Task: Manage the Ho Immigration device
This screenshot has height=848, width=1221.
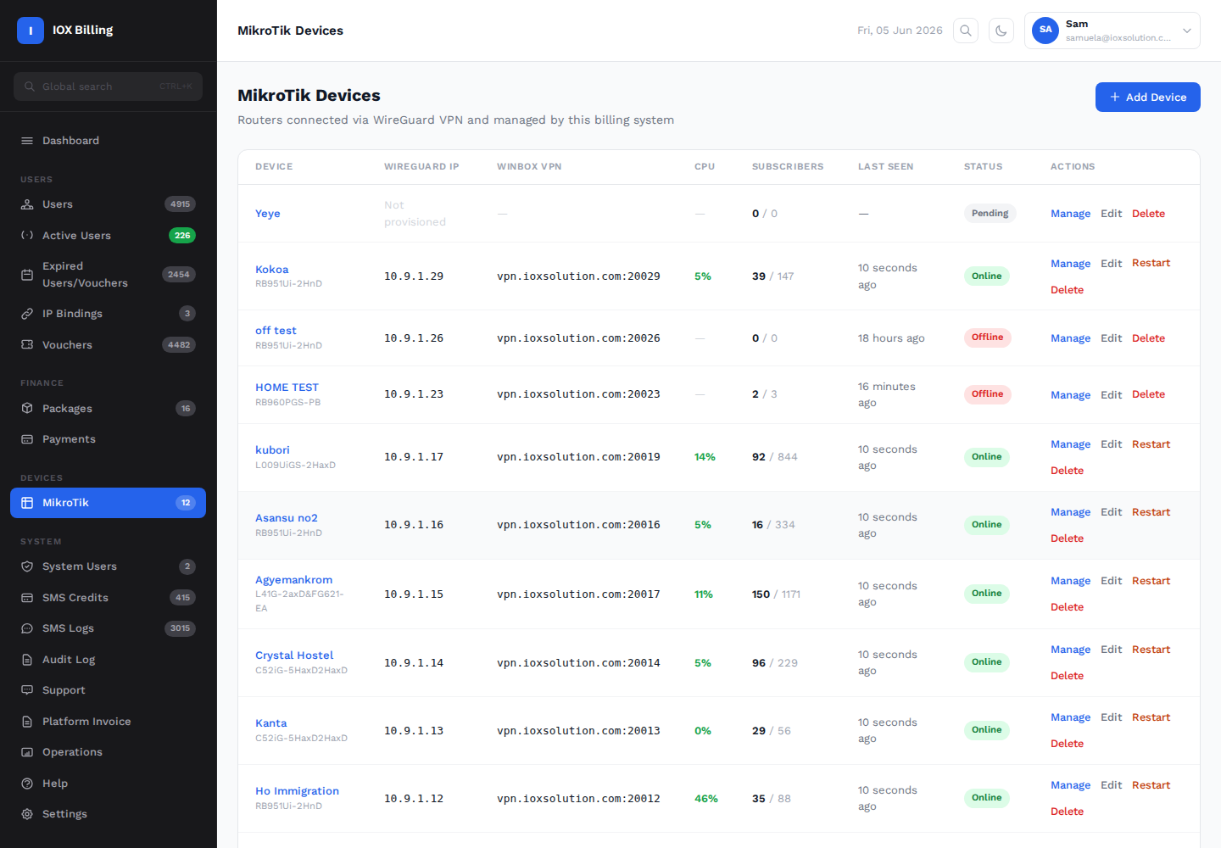Action: pos(1070,785)
